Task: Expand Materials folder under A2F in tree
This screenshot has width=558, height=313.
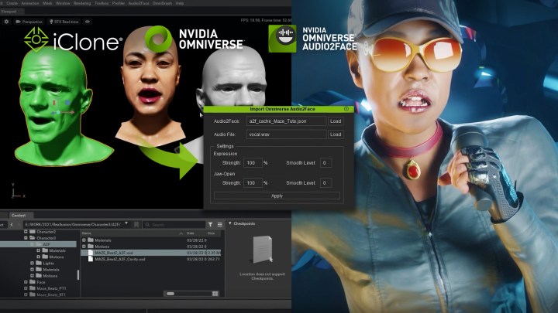Action: pos(39,250)
